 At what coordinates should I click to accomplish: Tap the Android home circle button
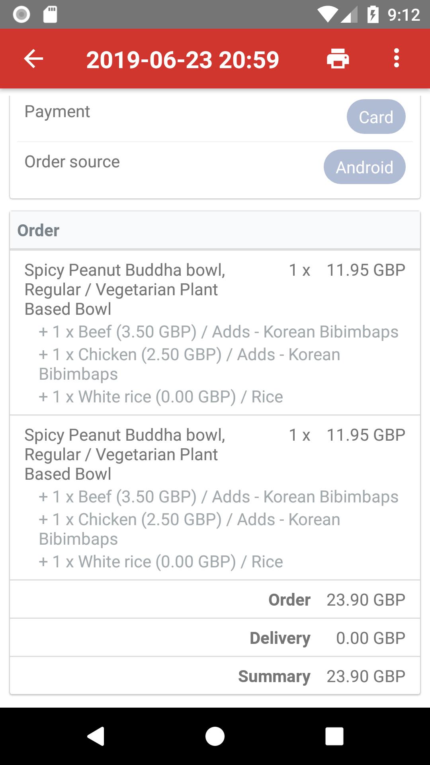pos(215,736)
